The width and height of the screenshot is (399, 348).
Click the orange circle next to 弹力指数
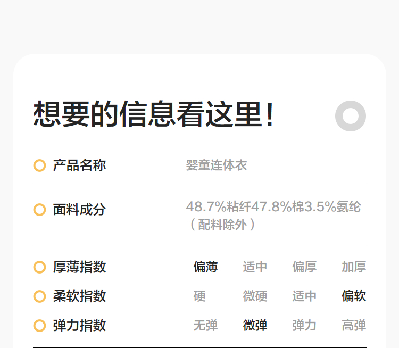click(x=40, y=326)
